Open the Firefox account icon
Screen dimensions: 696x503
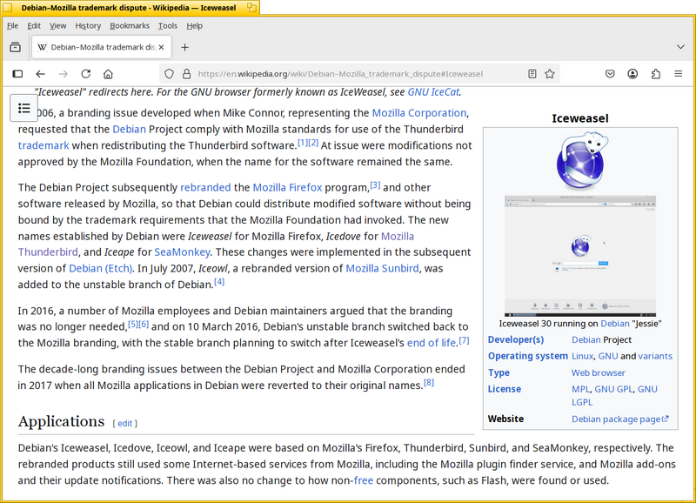(x=633, y=74)
